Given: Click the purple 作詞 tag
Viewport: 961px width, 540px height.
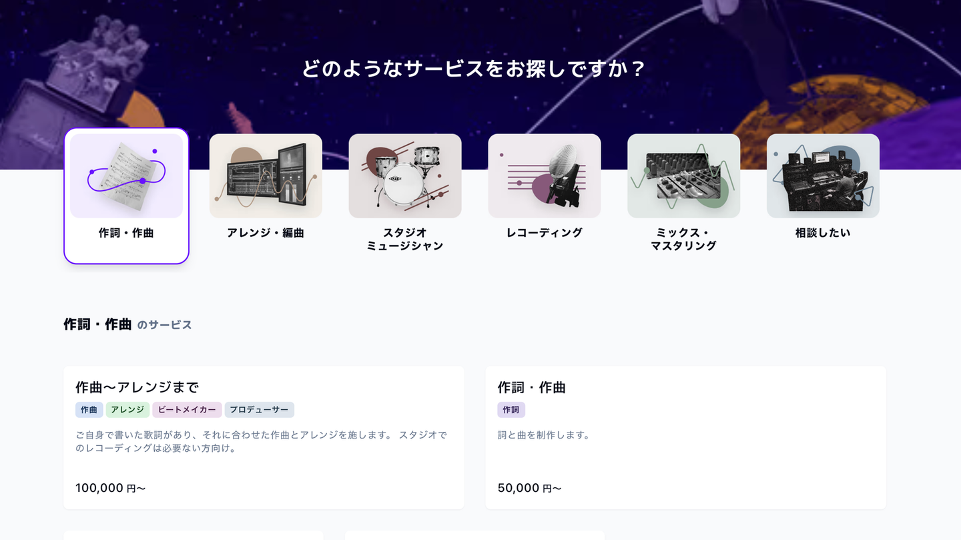Looking at the screenshot, I should (511, 410).
